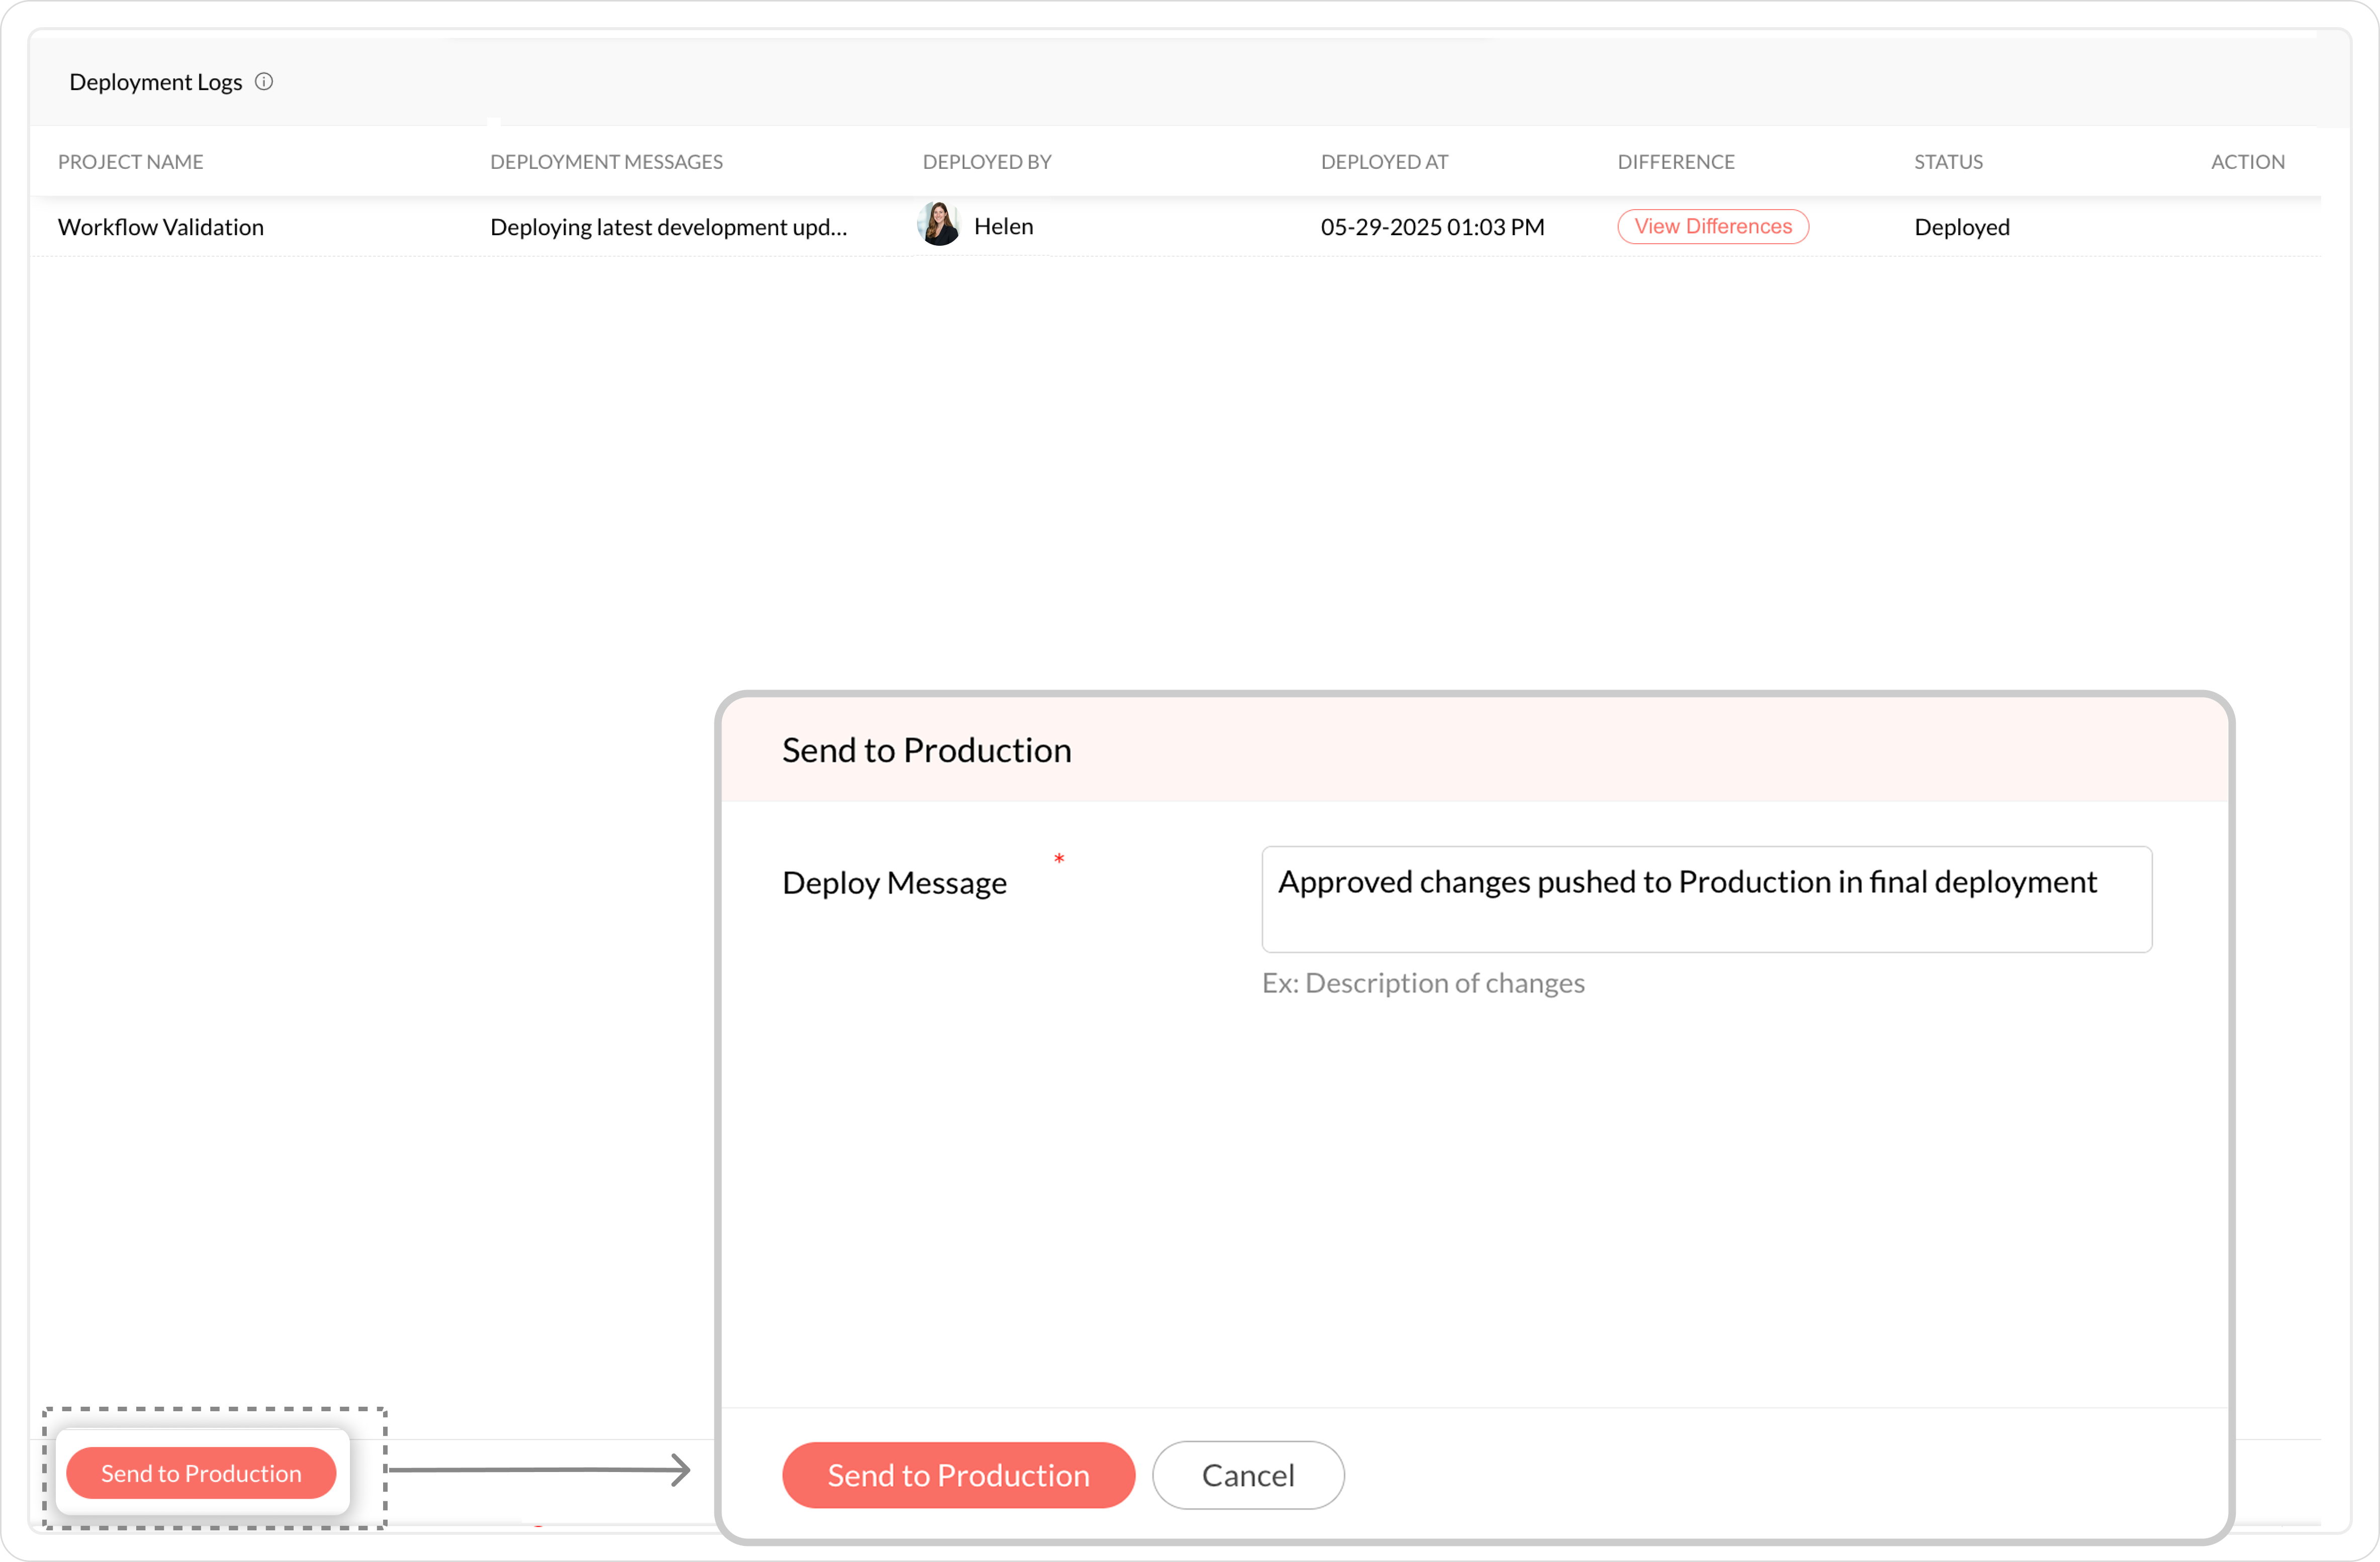Click the Deployment Logs info icon
Screen dimensions: 2380x1562
[x=264, y=82]
